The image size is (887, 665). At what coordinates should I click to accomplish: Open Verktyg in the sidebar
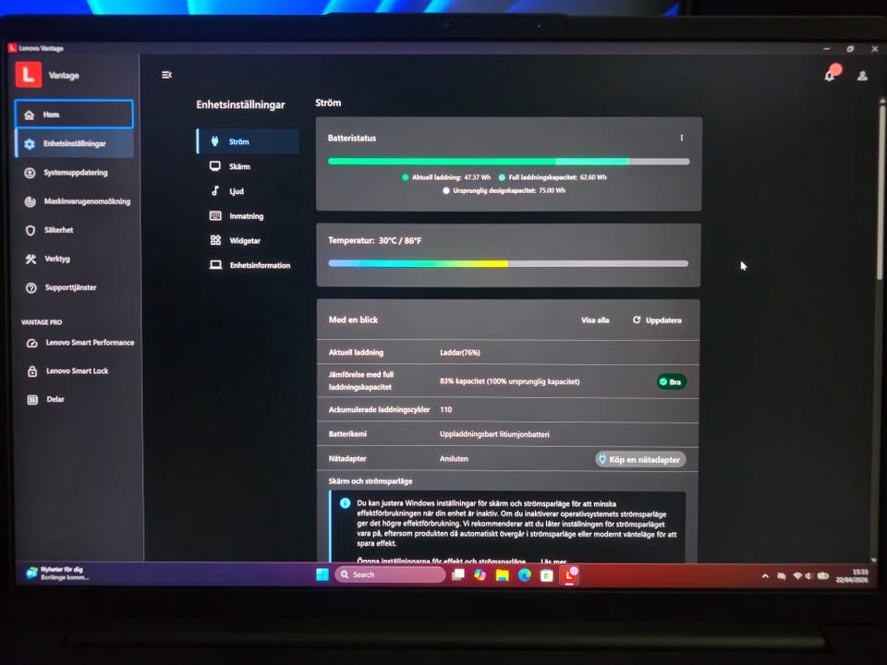point(75,259)
